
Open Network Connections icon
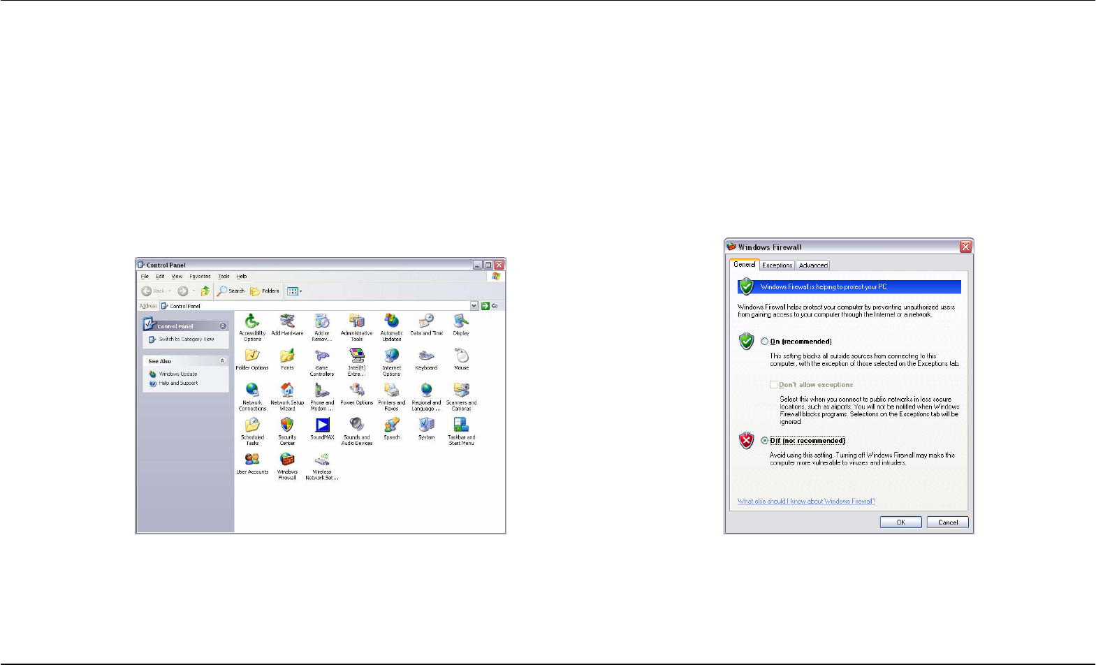(252, 390)
